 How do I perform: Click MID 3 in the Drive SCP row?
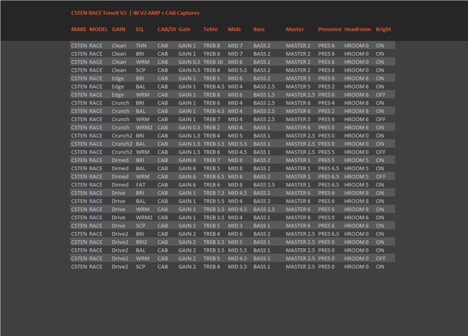pyautogui.click(x=235, y=226)
